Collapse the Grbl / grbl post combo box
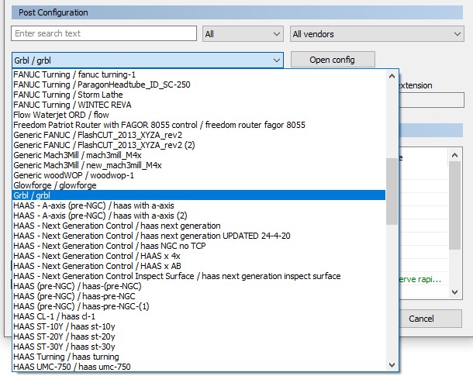Viewport: 473px width, 376px height. (x=148, y=60)
